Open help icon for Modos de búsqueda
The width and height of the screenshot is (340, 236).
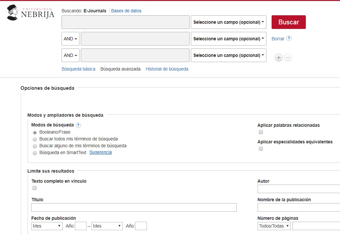(x=78, y=125)
